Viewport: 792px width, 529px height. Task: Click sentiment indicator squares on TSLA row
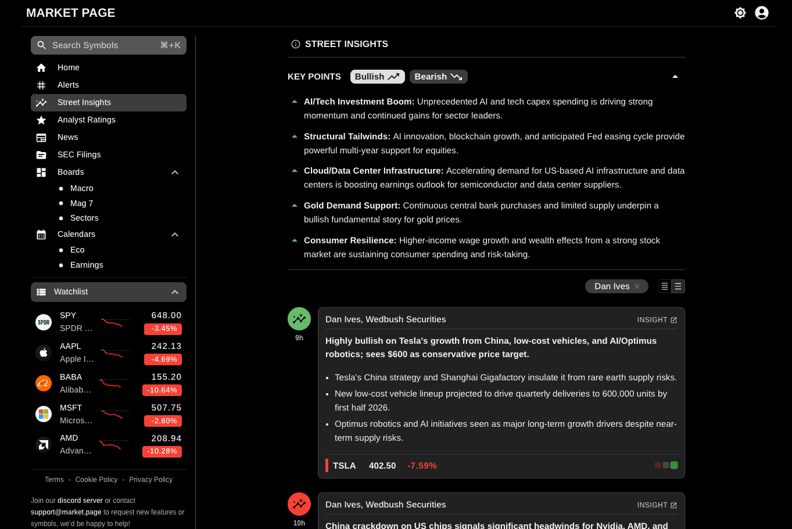(666, 465)
